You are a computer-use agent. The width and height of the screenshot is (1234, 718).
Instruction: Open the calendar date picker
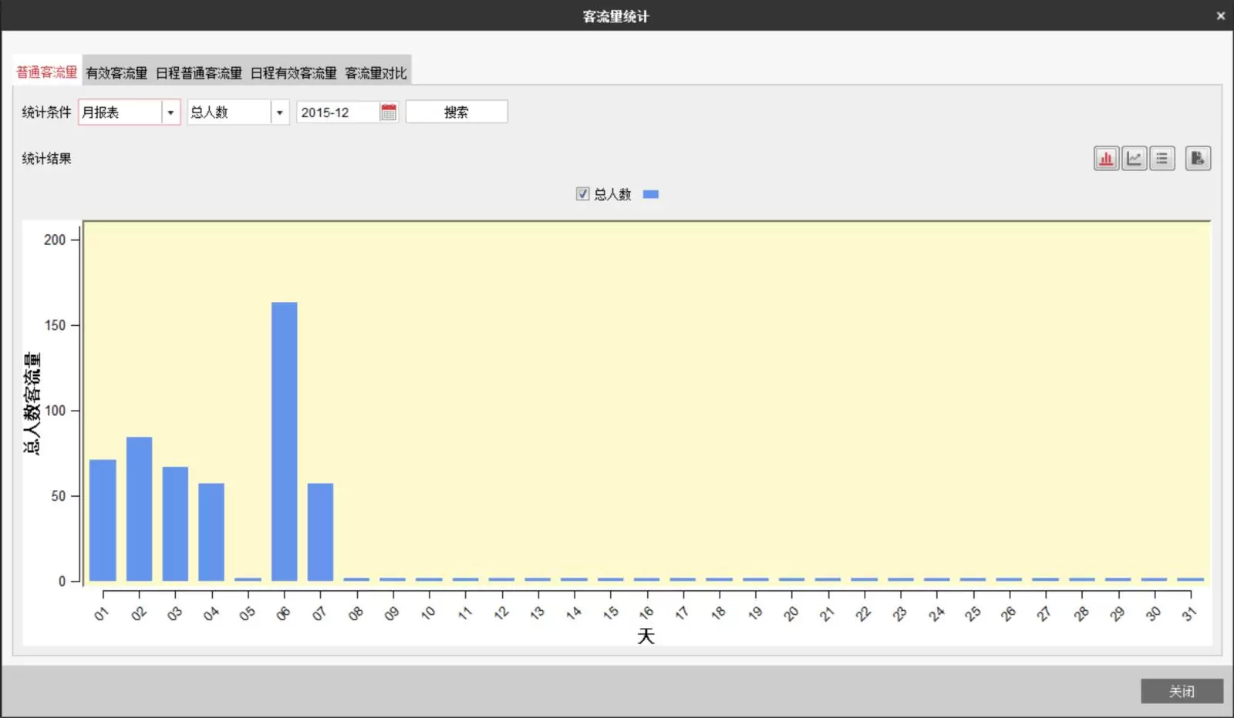pos(389,112)
